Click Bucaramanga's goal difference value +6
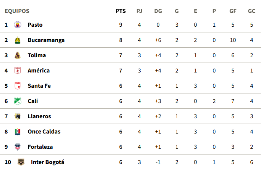The image size is (261, 169). point(158,40)
